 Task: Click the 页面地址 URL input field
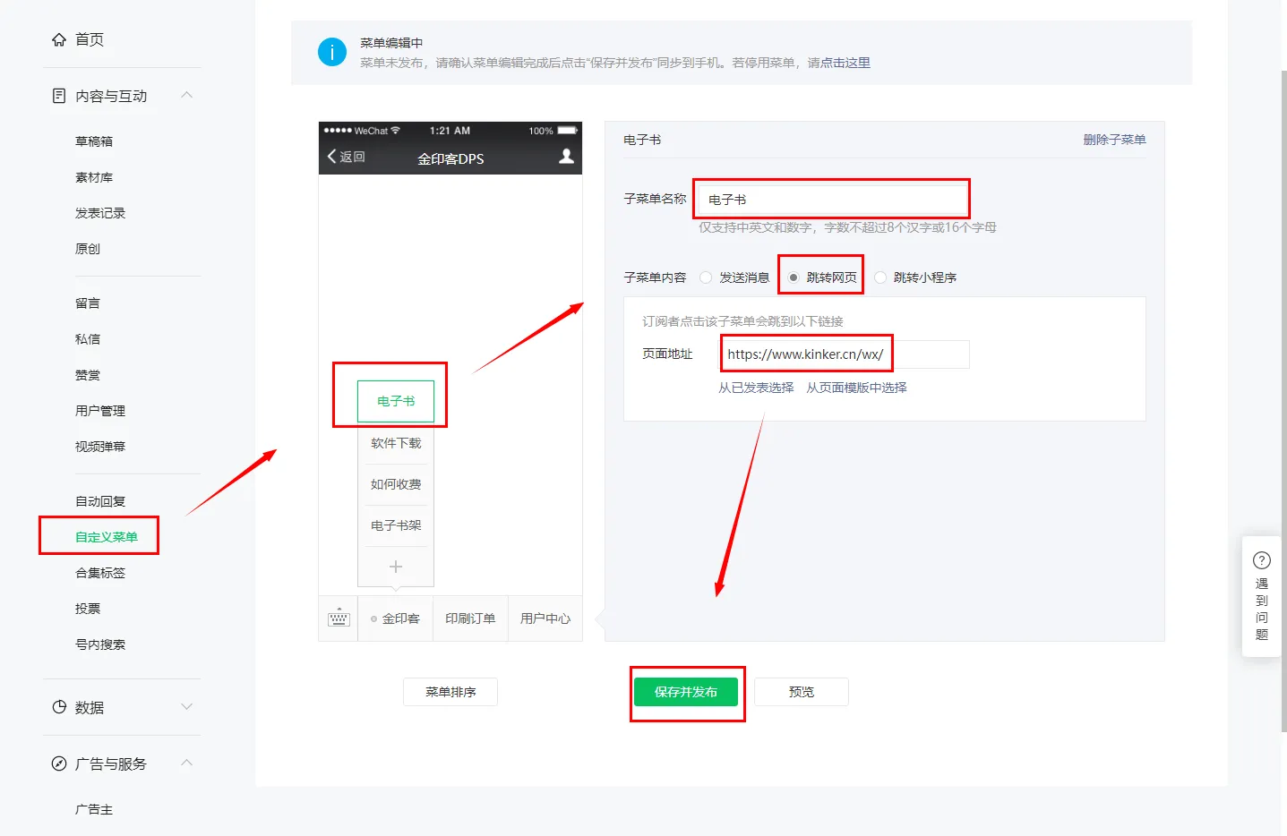845,354
